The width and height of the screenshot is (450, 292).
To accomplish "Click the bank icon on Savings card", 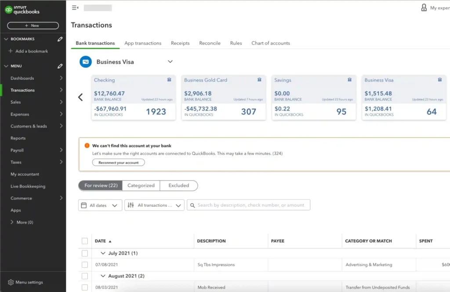I will pos(349,80).
